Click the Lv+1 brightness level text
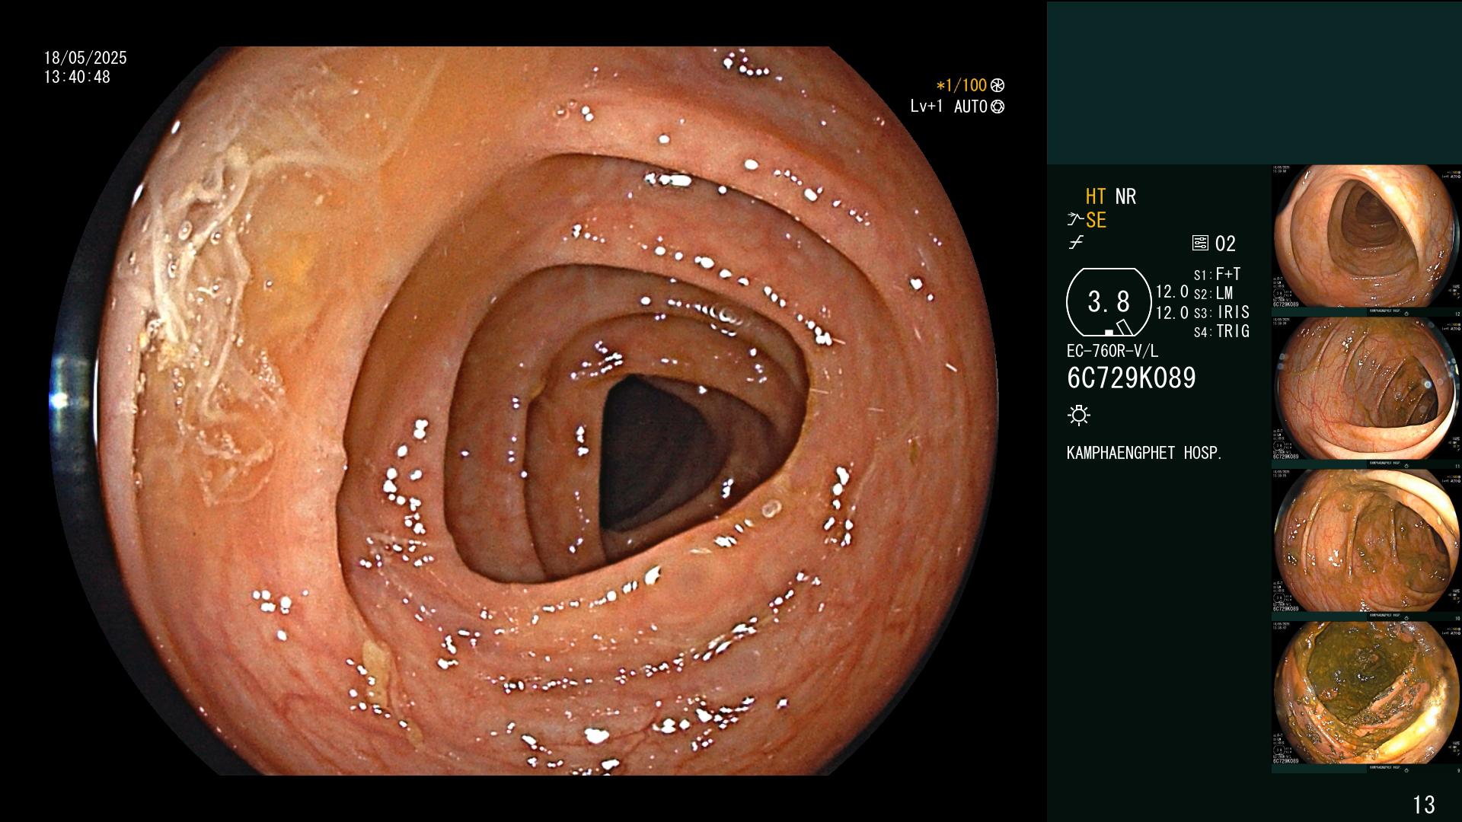This screenshot has width=1462, height=822. click(x=927, y=107)
